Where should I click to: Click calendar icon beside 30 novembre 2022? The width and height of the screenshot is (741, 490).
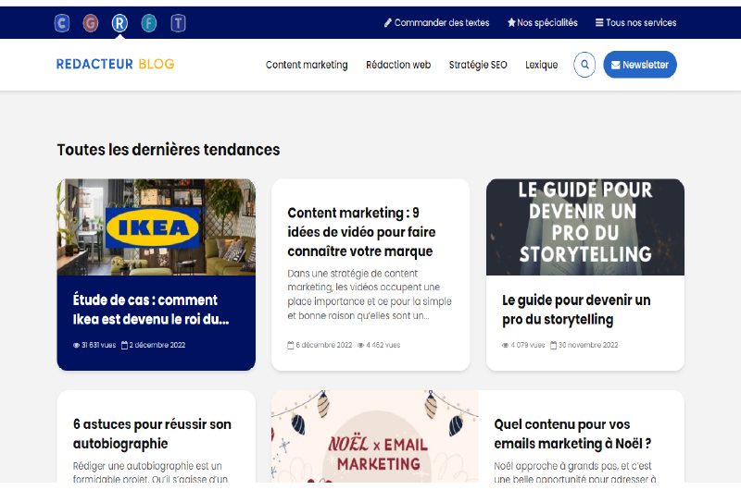tap(553, 345)
